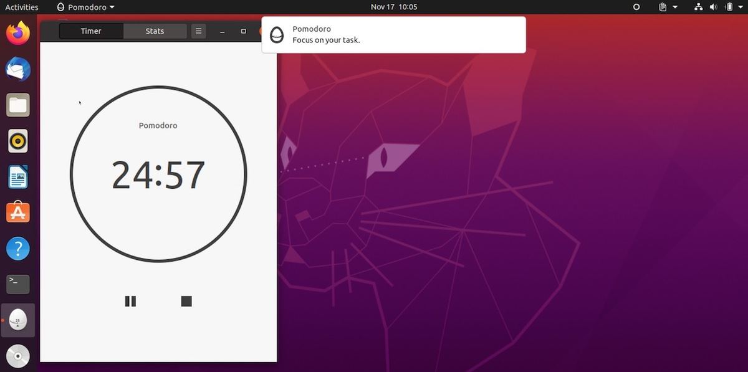Switch to the Timer tab
Viewport: 748px width, 372px height.
pyautogui.click(x=91, y=31)
